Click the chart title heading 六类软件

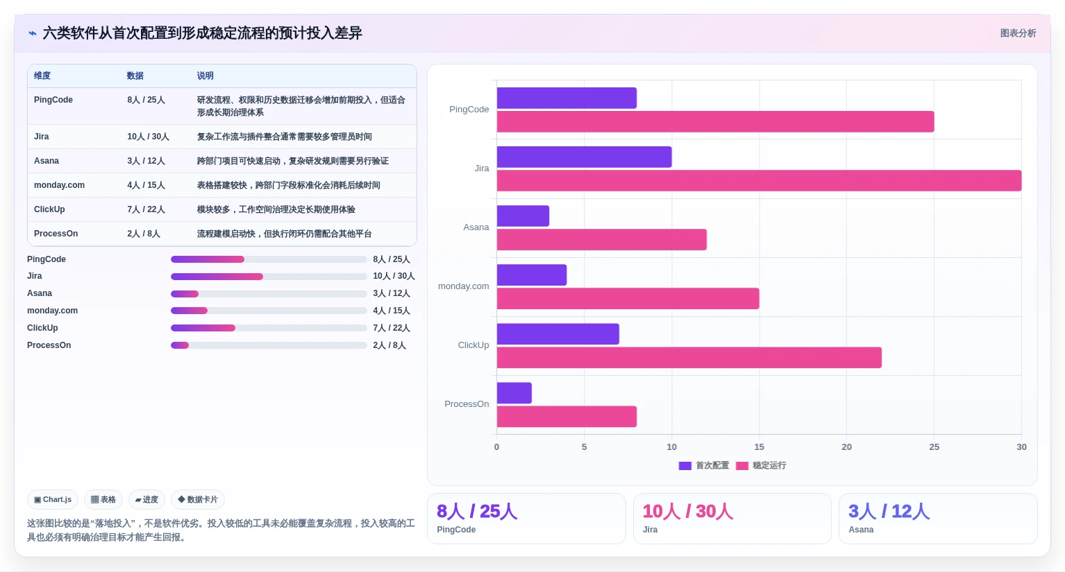point(202,33)
